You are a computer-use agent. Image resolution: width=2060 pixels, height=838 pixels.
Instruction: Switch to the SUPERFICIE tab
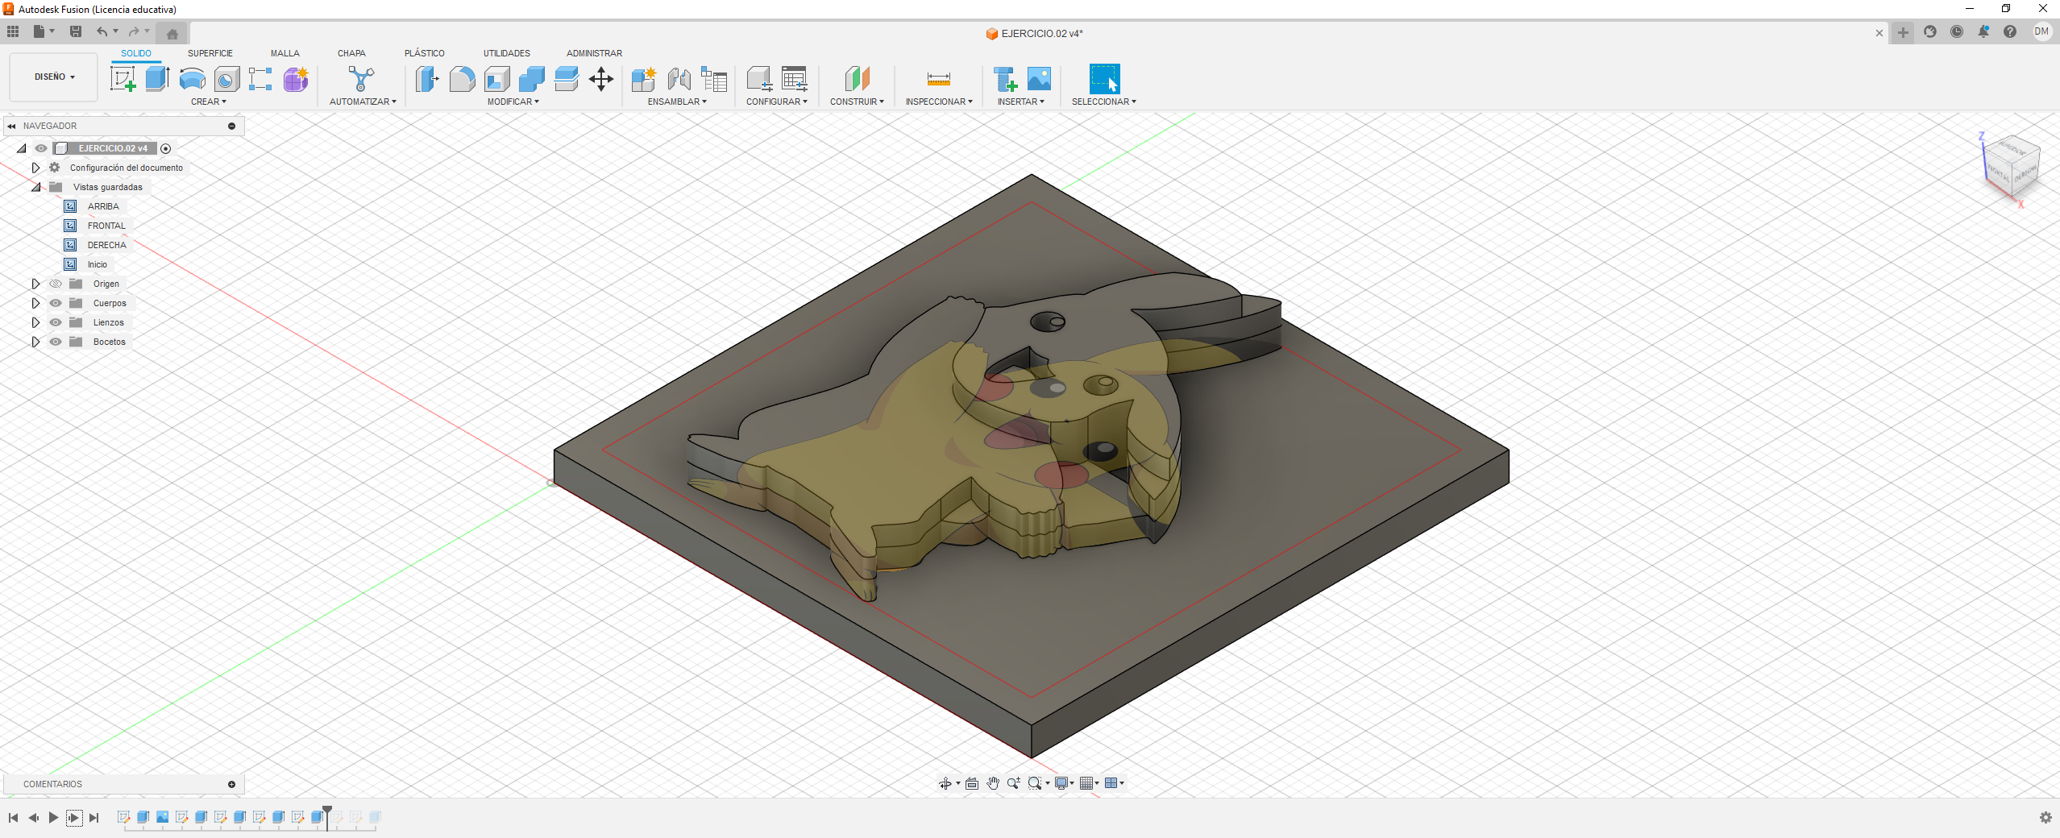pos(210,53)
